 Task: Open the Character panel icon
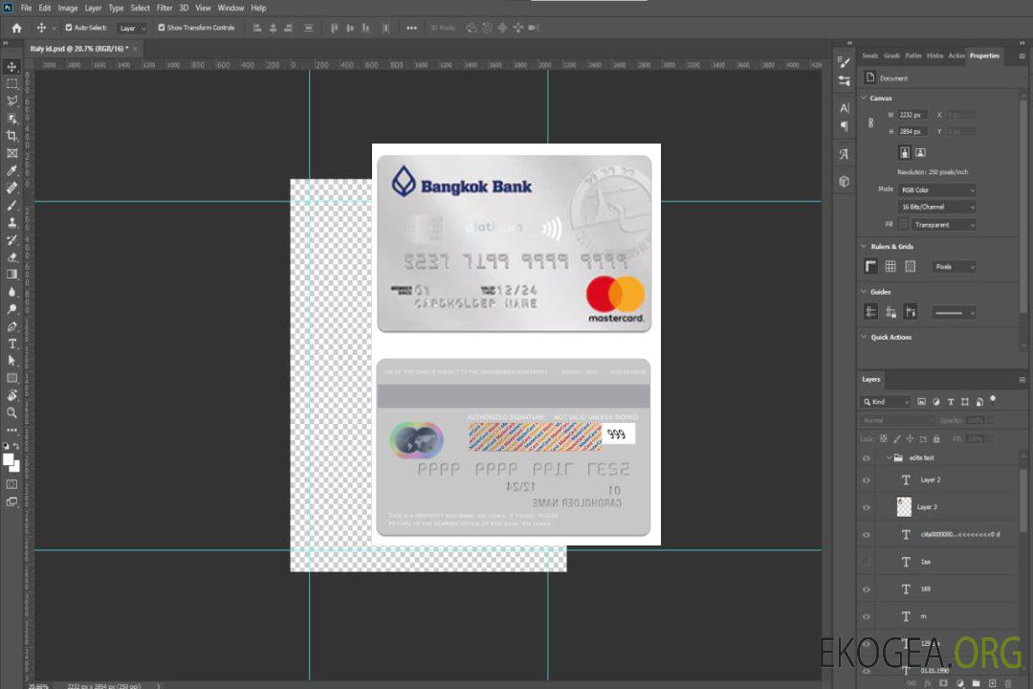(845, 107)
